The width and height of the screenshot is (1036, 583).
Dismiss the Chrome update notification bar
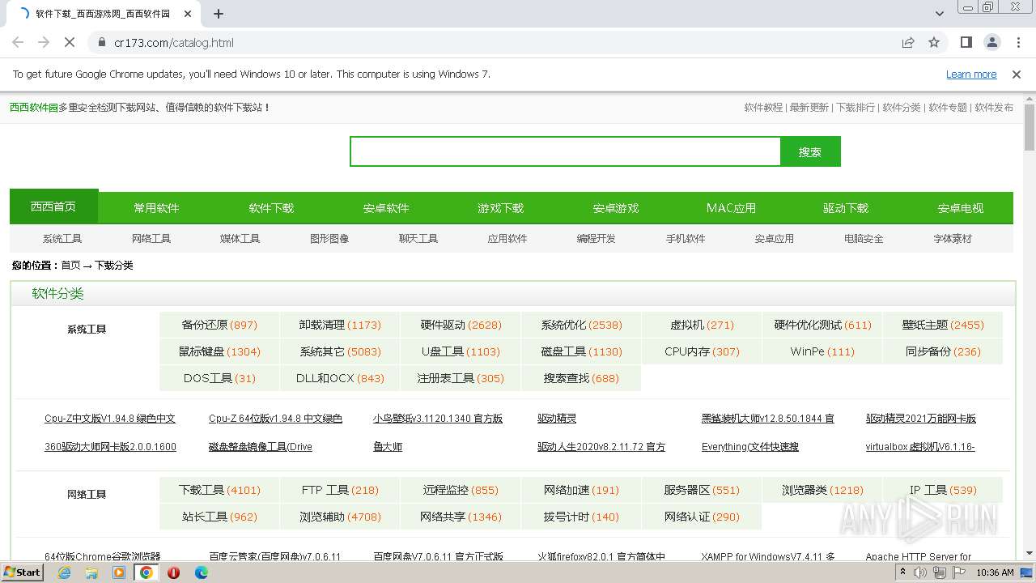coord(1017,74)
